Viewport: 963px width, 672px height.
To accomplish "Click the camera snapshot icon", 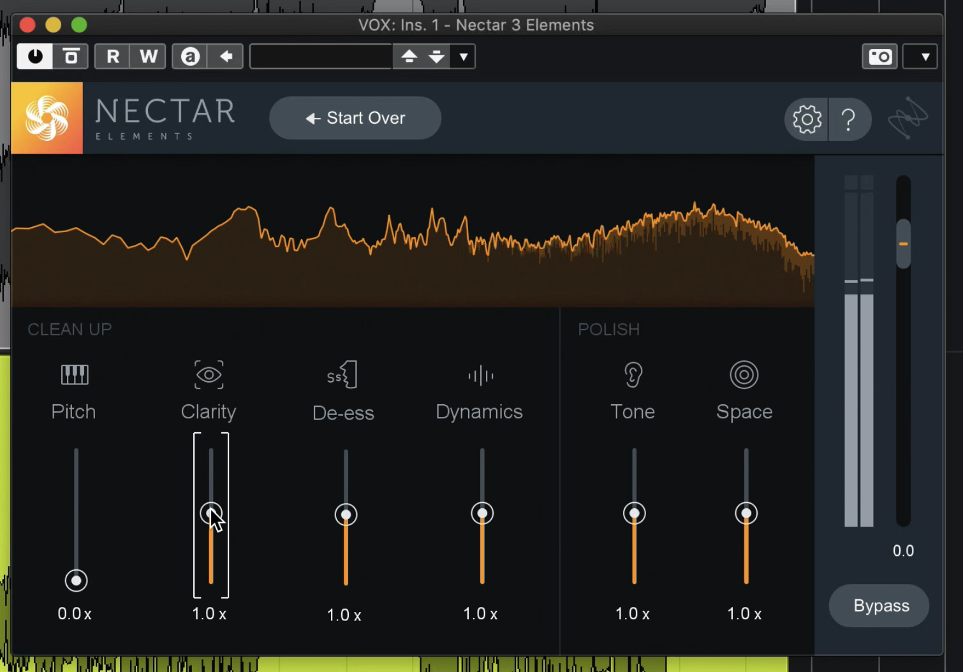I will (880, 56).
